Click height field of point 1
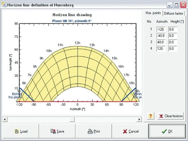This screenshot has width=188, height=141. coord(173,29)
